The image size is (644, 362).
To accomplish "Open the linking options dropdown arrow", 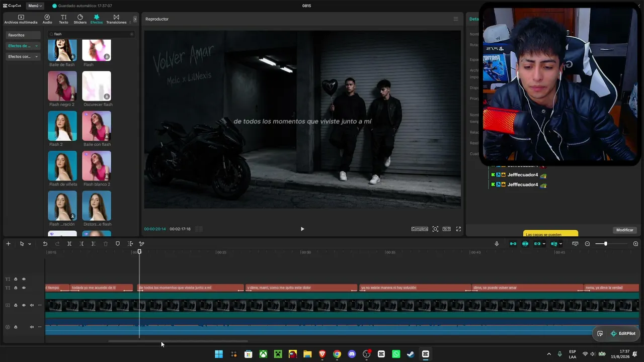I will 544,244.
